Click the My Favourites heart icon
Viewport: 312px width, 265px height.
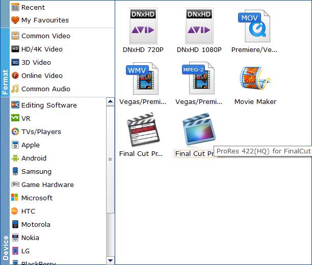[15, 20]
